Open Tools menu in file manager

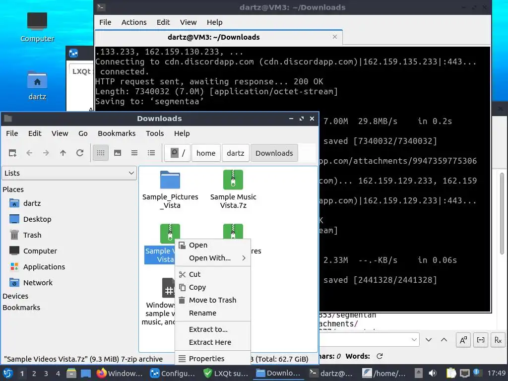point(155,133)
